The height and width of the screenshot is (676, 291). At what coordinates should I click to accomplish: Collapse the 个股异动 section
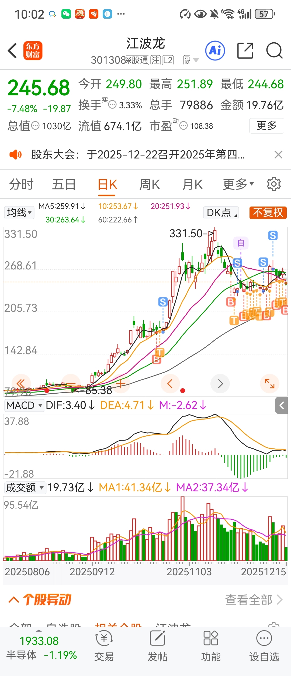point(40,600)
